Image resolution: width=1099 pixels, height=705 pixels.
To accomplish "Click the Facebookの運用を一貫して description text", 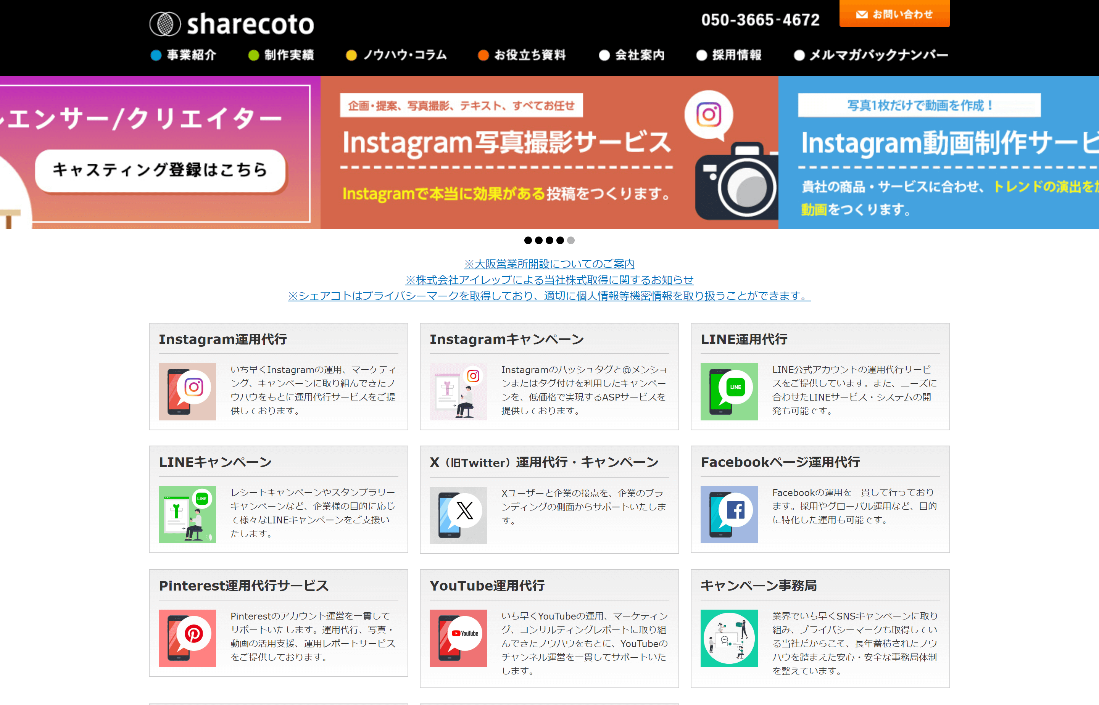I will 855,506.
